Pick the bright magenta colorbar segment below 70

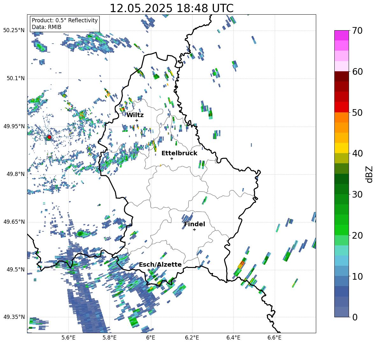[341, 35]
